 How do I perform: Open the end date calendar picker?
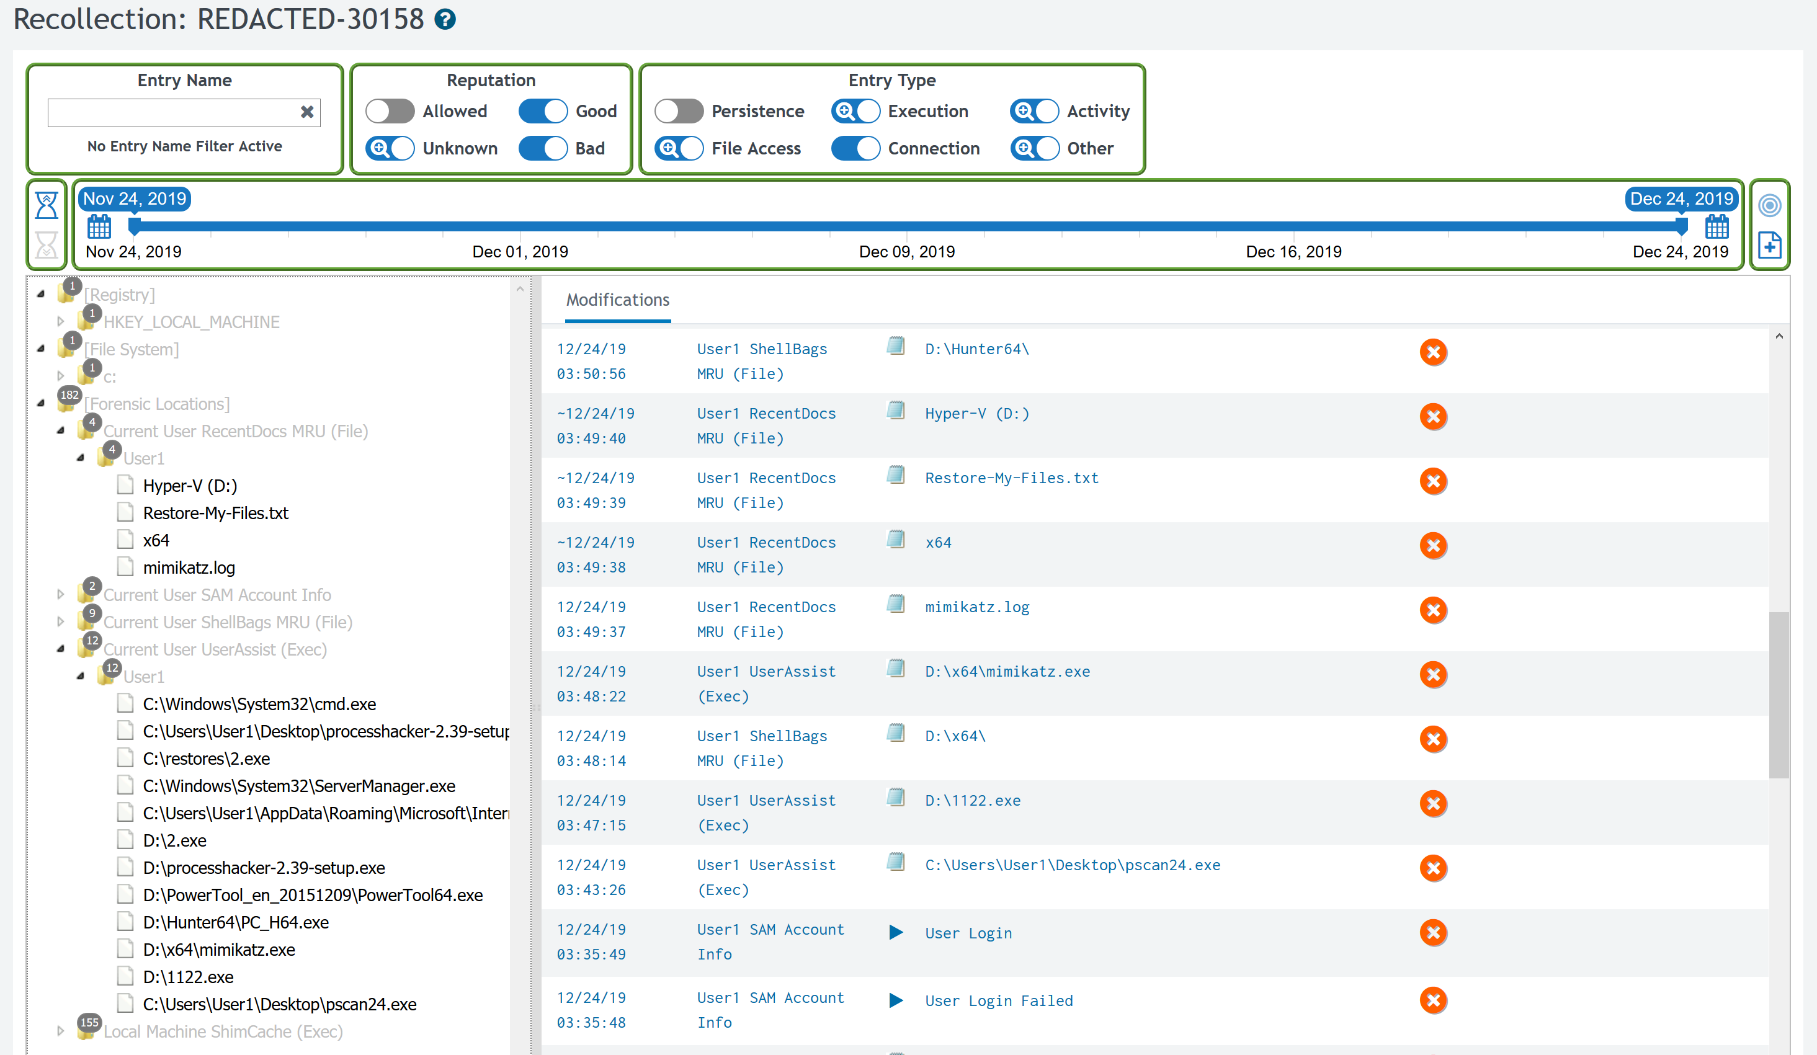[1717, 227]
